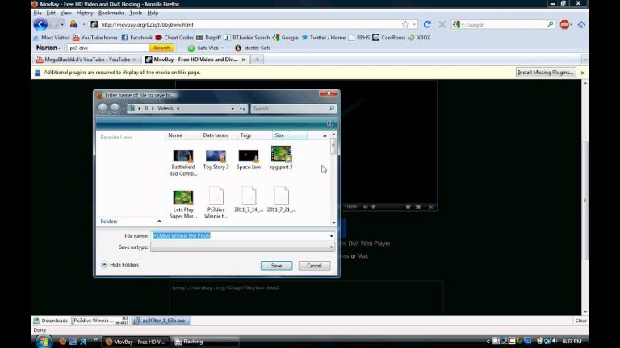Image resolution: width=620 pixels, height=348 pixels.
Task: Click the Home icon in Firefox toolbar
Action: (581, 25)
